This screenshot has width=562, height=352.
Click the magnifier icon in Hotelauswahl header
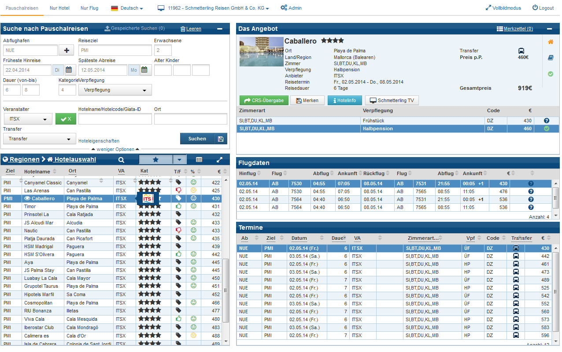click(x=121, y=160)
